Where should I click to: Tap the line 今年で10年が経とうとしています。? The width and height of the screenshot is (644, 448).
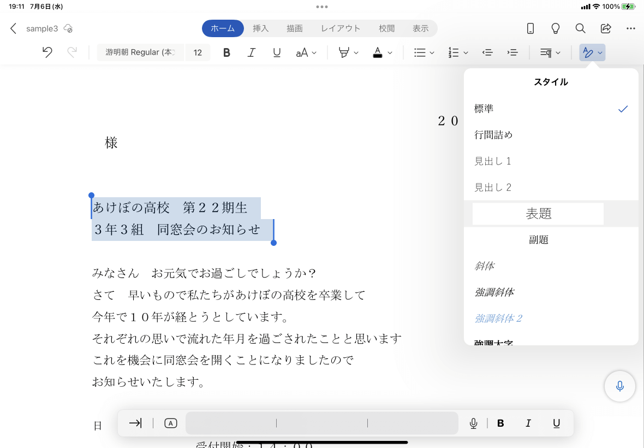coord(191,317)
